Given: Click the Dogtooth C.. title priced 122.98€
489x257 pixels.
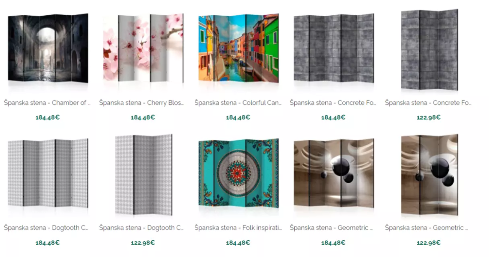Looking at the screenshot, I should click(141, 228).
